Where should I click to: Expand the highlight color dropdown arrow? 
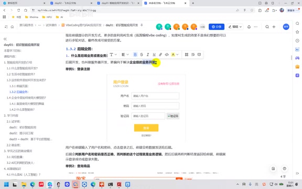pos(177,55)
